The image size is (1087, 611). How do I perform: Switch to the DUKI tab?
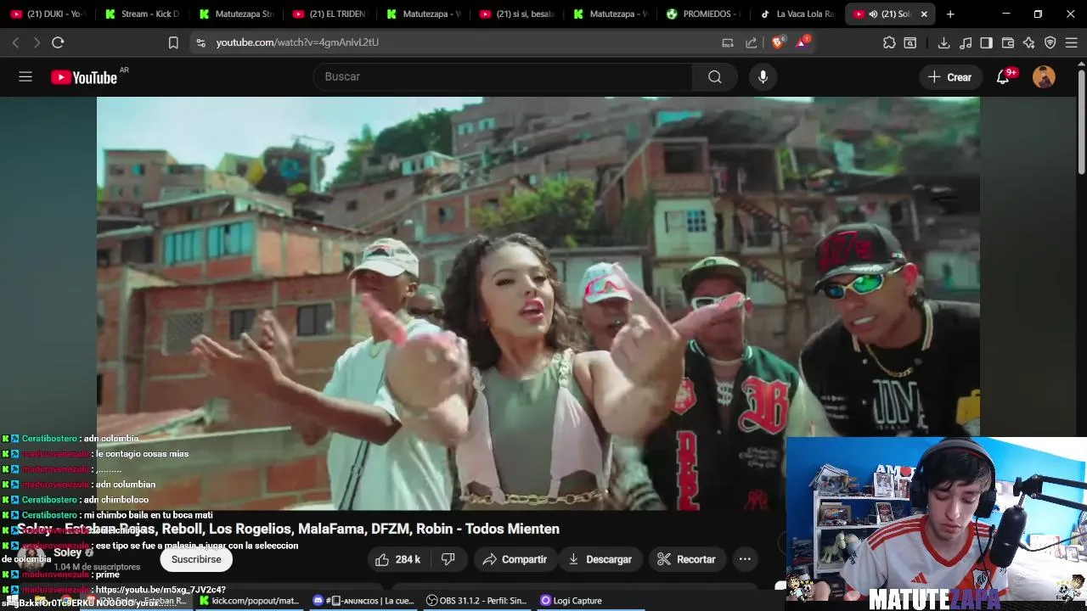click(x=48, y=14)
